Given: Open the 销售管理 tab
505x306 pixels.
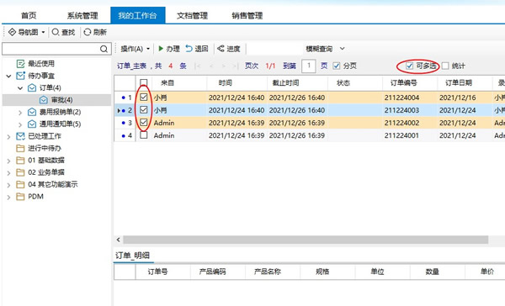Looking at the screenshot, I should 247,15.
